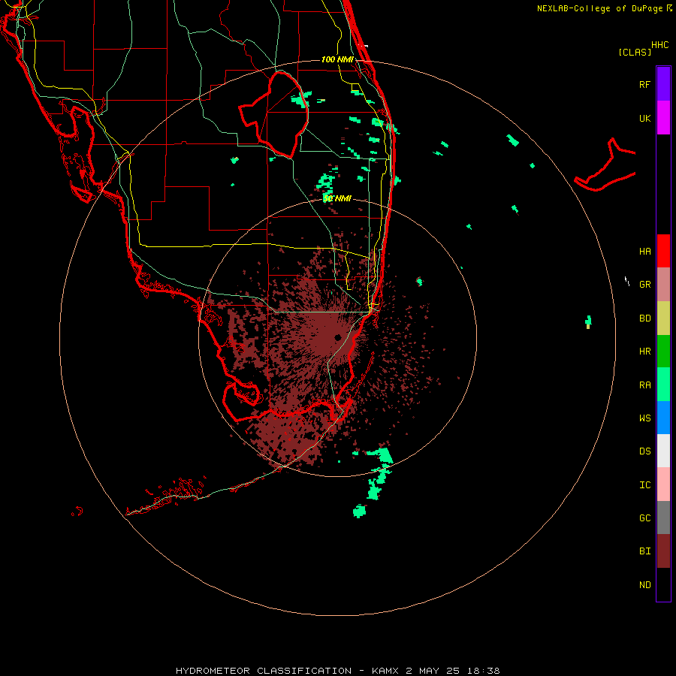Click the DS legend label

(x=645, y=451)
